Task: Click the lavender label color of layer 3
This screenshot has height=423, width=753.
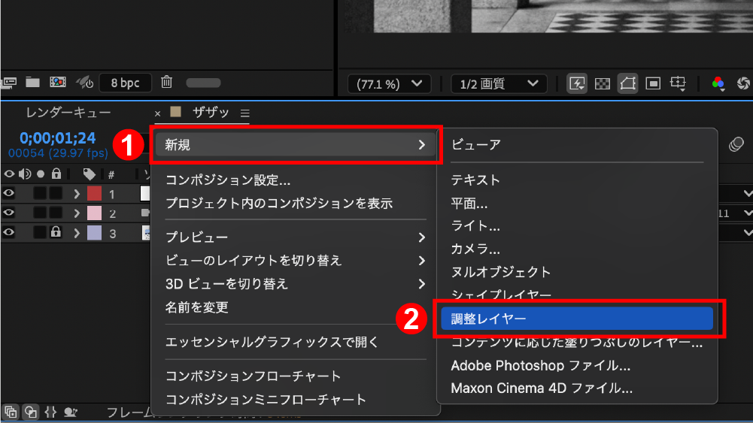Action: click(x=94, y=233)
